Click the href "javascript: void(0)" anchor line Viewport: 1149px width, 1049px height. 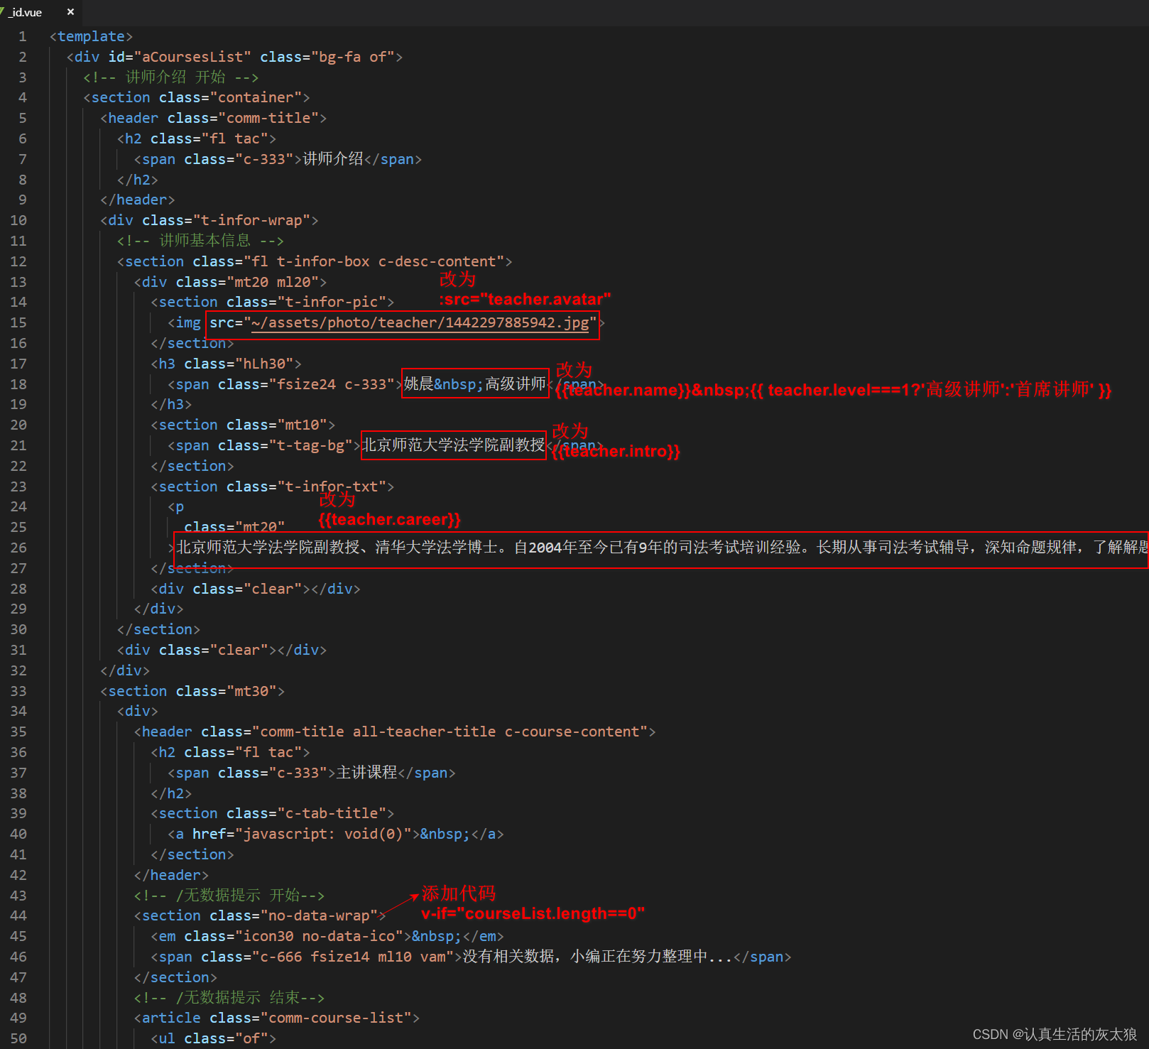click(336, 834)
